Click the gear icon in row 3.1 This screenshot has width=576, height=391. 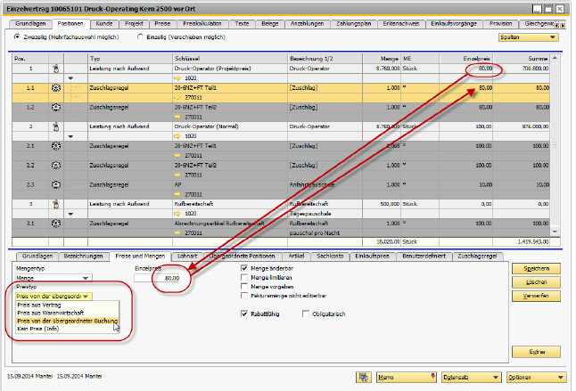[x=55, y=223]
